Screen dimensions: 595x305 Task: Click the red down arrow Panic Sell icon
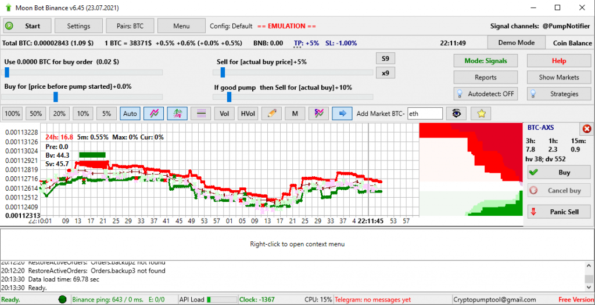[x=533, y=212]
